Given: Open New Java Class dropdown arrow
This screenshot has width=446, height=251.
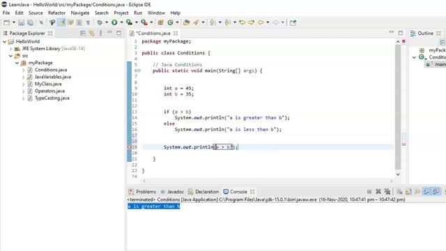Looking at the screenshot, I should (177, 22).
